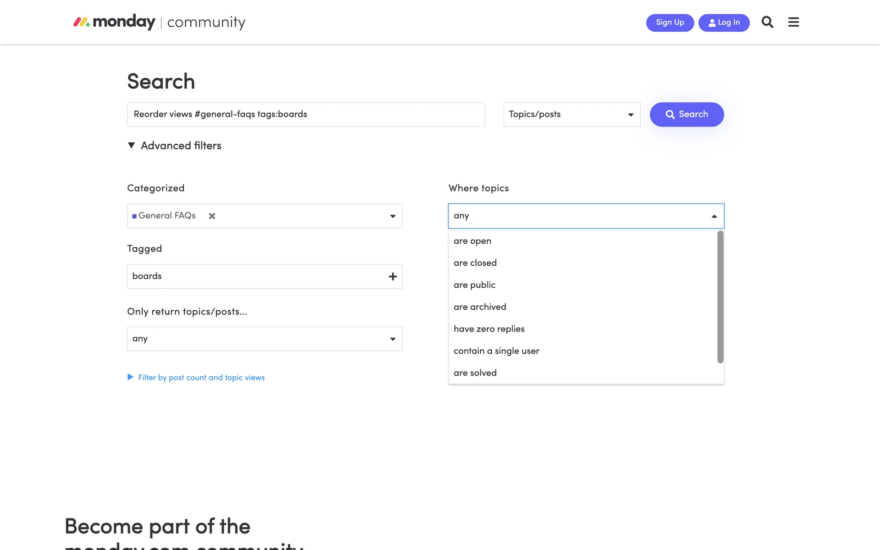880x550 pixels.
Task: Click the Log In button
Action: [724, 22]
